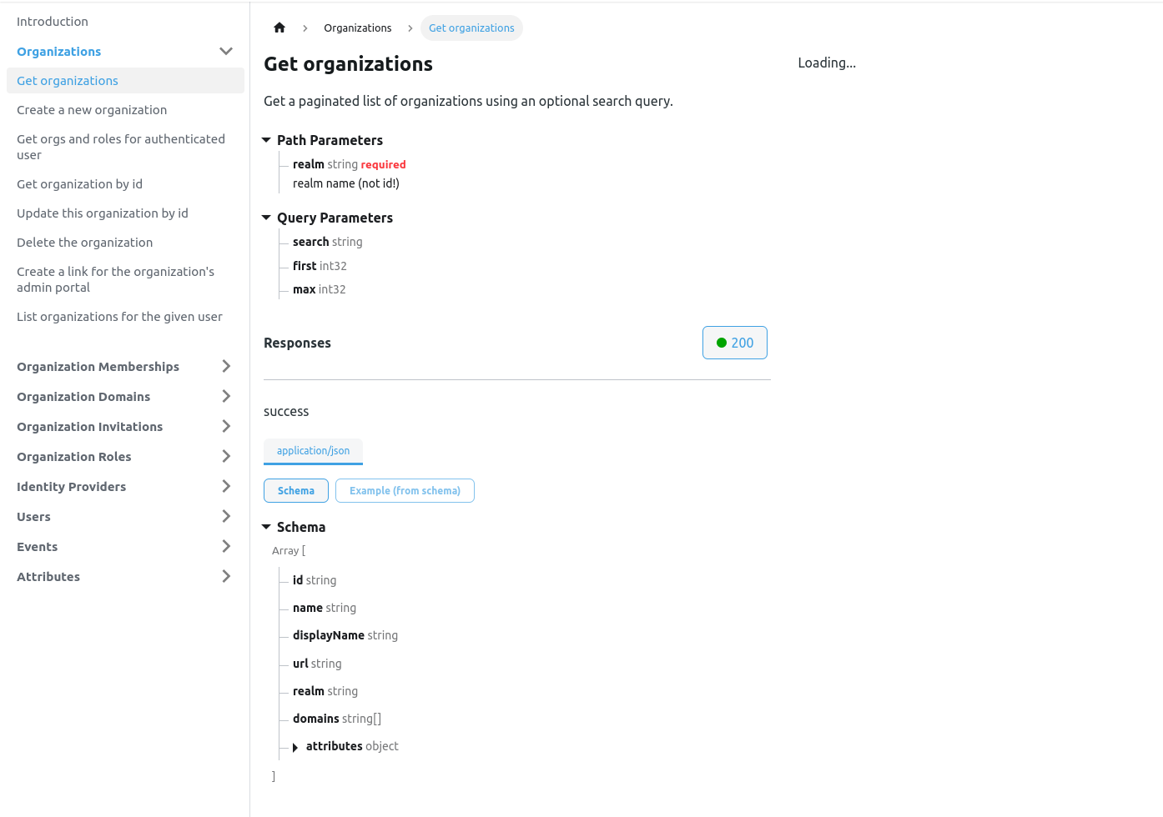Open the Introduction page
Image resolution: width=1163 pixels, height=817 pixels.
tap(53, 21)
